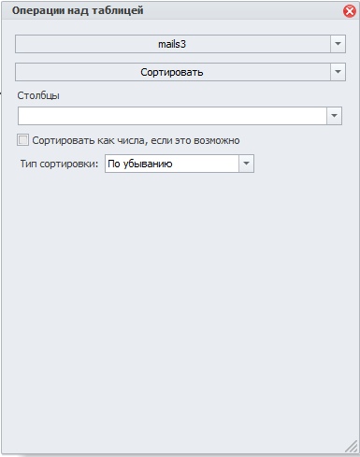Image resolution: width=360 pixels, height=457 pixels.
Task: Close the Операции над таблицей panel
Action: coord(350,11)
